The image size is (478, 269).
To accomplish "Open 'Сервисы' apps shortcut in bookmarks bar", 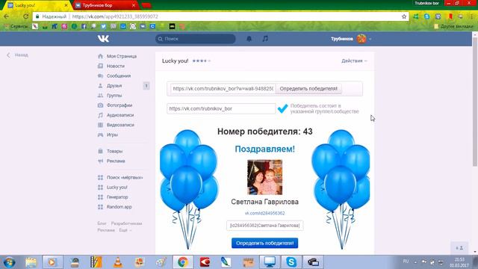I will click(16, 27).
